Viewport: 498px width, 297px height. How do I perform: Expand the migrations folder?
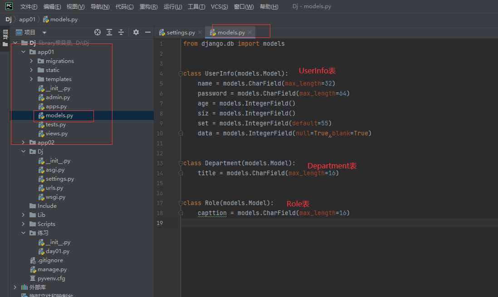click(x=31, y=61)
